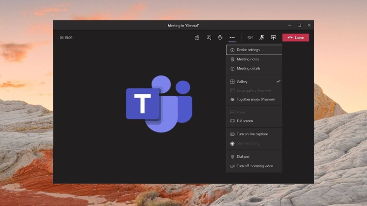Image resolution: width=367 pixels, height=206 pixels.
Task: Raise your hand in the meeting
Action: (x=220, y=37)
